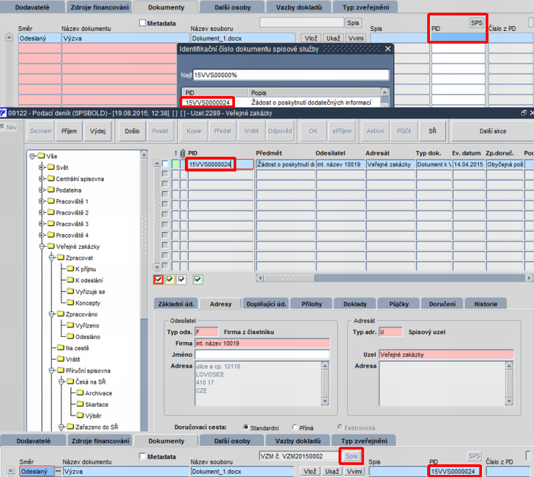534x477 pixels.
Task: Collapse the Příruční spisovna tree node
Action: (51, 370)
